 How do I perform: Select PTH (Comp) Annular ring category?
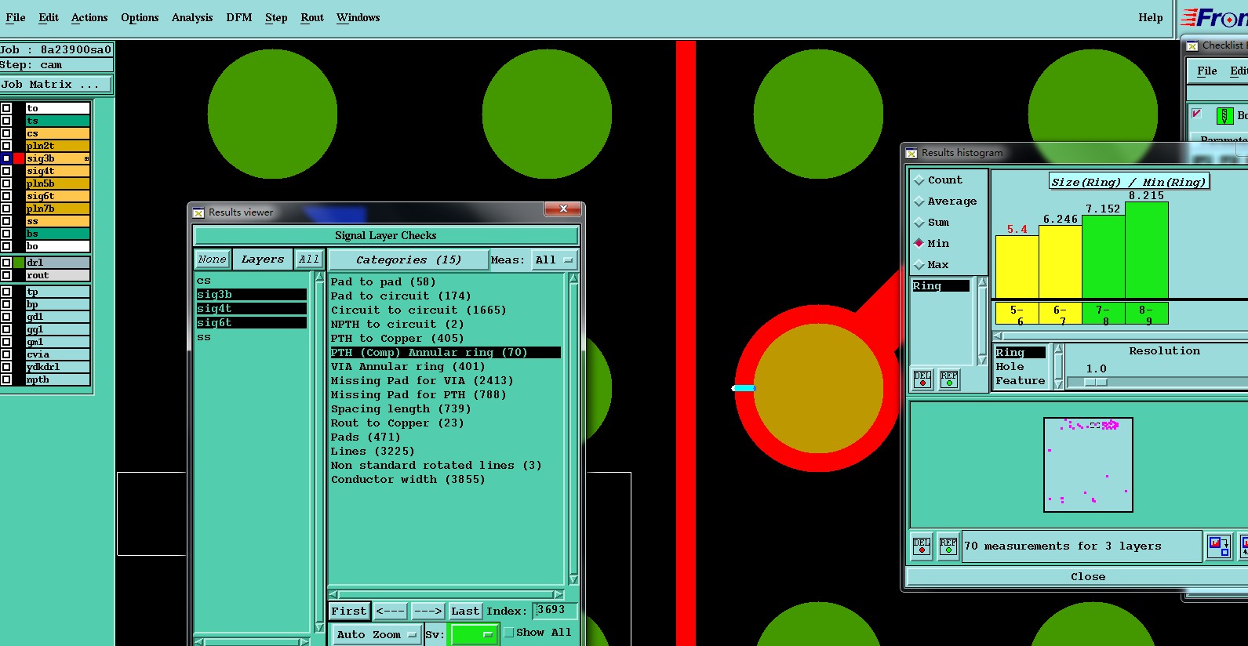point(445,353)
